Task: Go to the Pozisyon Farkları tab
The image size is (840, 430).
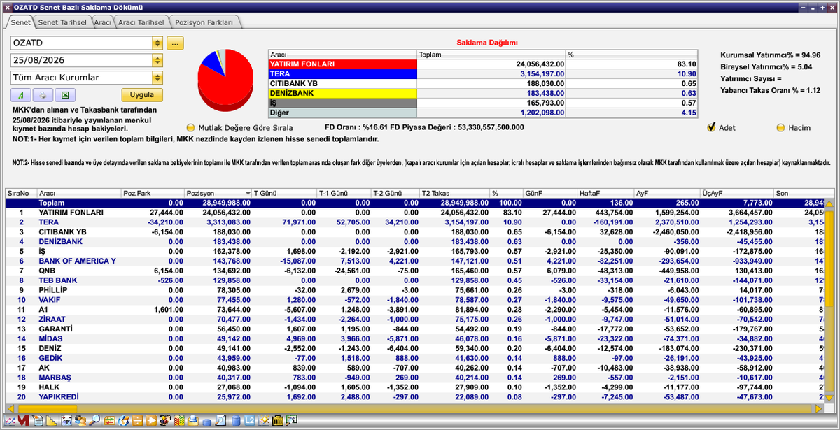Action: [204, 22]
